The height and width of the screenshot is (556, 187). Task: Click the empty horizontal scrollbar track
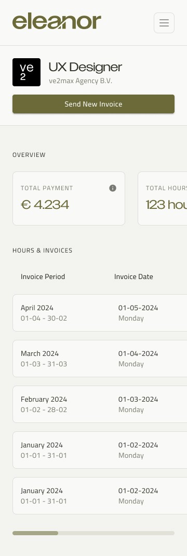coord(116,533)
